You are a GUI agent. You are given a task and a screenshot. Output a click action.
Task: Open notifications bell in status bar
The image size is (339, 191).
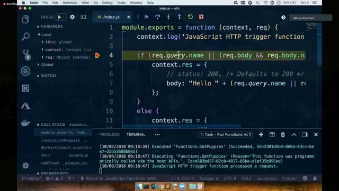coord(315,178)
